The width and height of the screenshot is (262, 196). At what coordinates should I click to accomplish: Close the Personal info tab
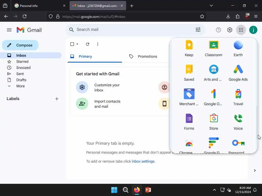pyautogui.click(x=64, y=6)
